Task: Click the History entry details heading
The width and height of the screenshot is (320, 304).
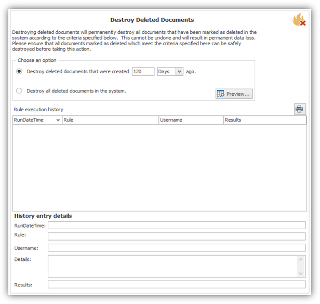Action: pos(43,216)
